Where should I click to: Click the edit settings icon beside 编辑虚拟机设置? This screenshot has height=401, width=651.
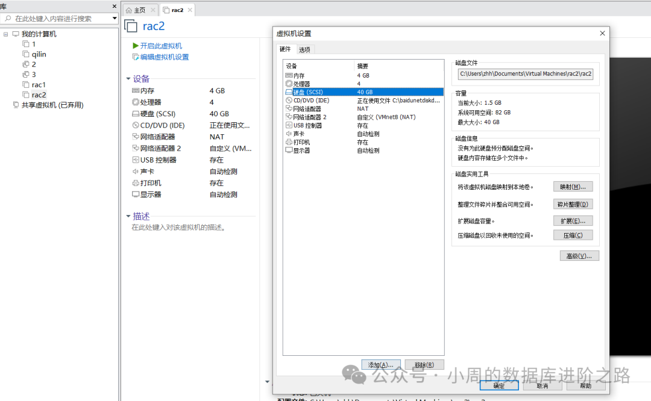tap(136, 57)
